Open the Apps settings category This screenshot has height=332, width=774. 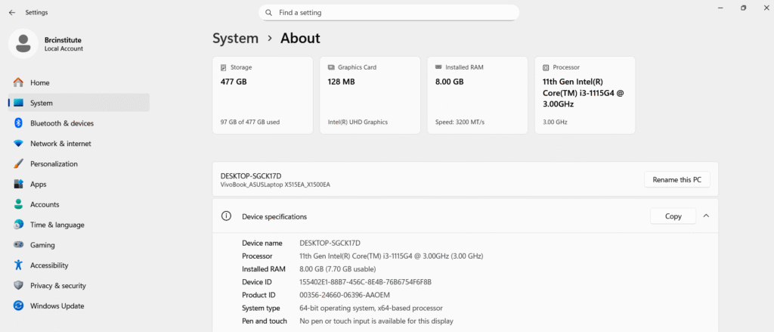[79, 184]
